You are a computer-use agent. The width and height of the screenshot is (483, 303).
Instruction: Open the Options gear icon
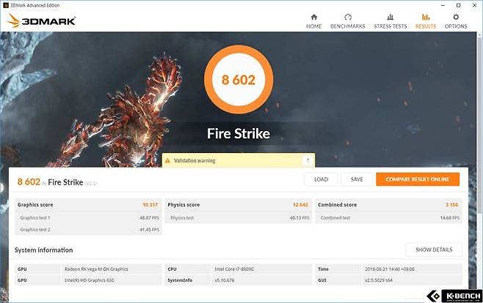(455, 17)
